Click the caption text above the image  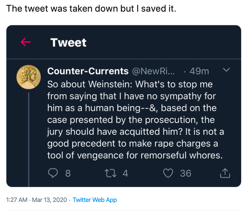click(x=91, y=8)
